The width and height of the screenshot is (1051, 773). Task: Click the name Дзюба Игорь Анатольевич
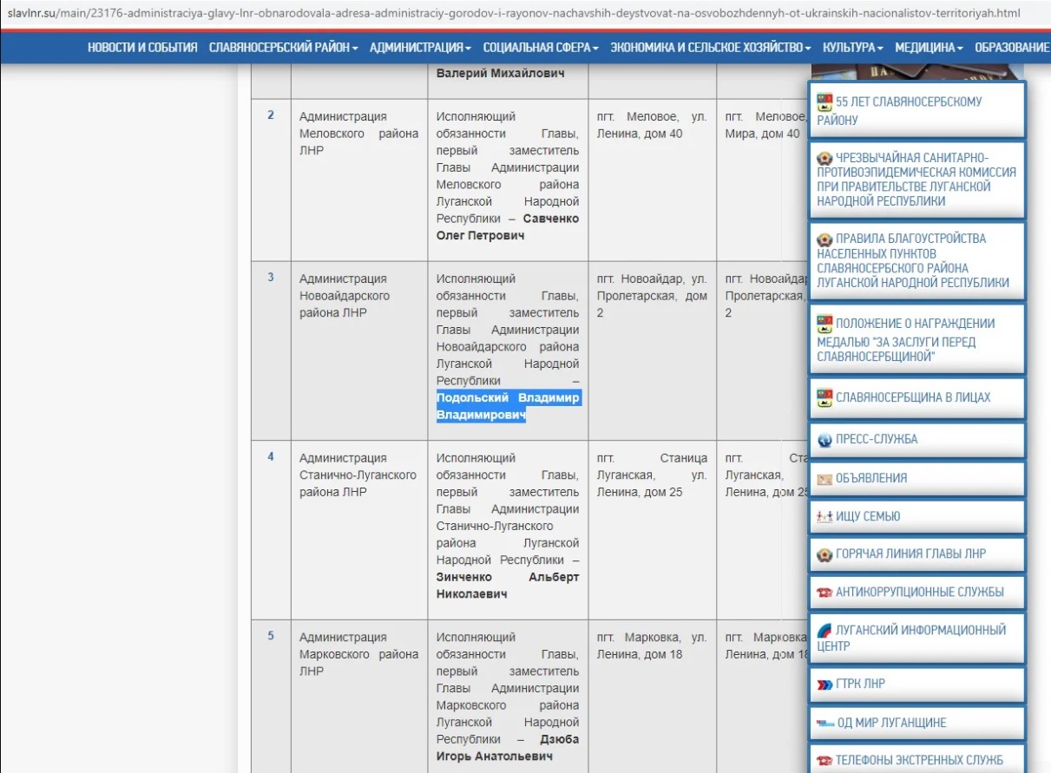tap(507, 748)
